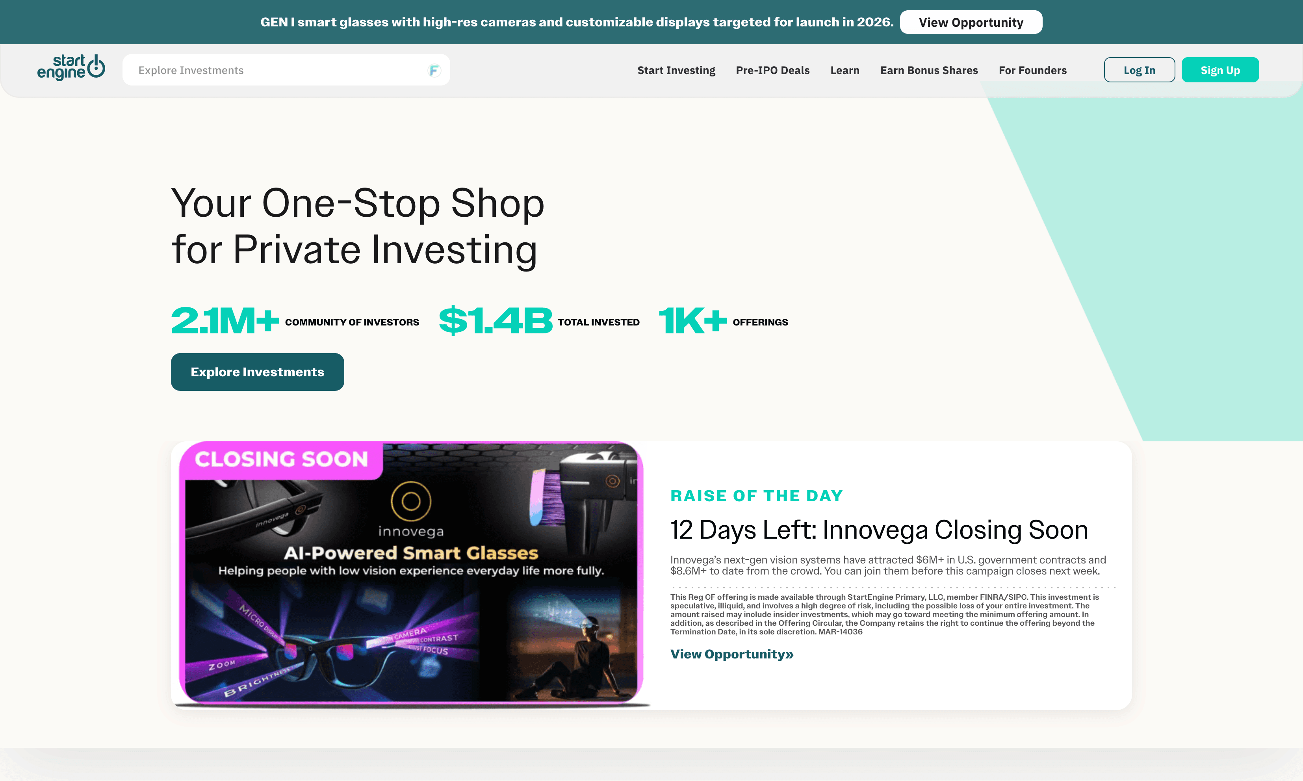This screenshot has width=1303, height=781.
Task: Click the $1.4B total invested stat
Action: (x=539, y=320)
